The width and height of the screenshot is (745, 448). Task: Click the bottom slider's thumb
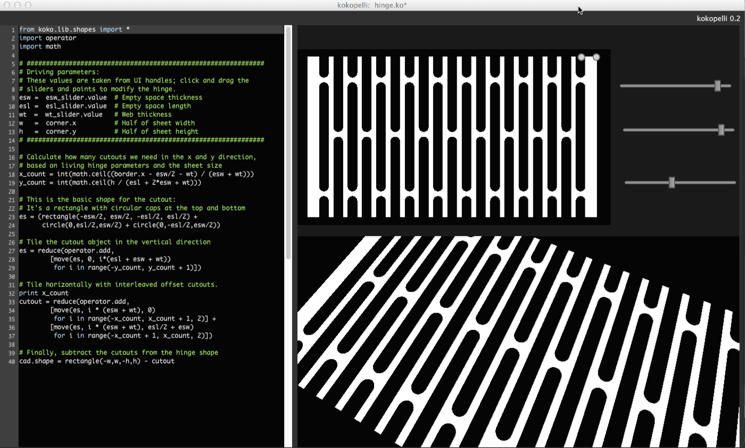(x=672, y=182)
